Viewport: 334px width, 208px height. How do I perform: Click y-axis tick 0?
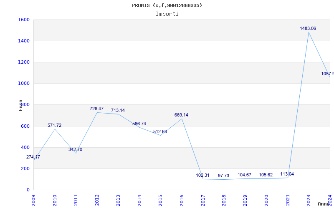pos(28,190)
